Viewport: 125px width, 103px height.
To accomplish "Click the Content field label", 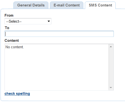I will (x=12, y=41).
